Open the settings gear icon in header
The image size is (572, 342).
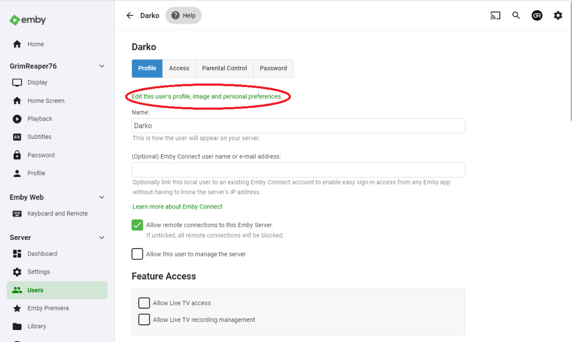558,15
